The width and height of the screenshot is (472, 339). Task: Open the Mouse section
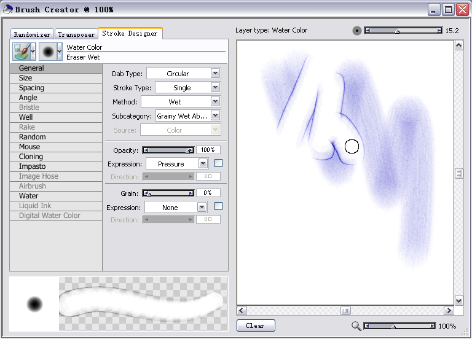tap(56, 147)
